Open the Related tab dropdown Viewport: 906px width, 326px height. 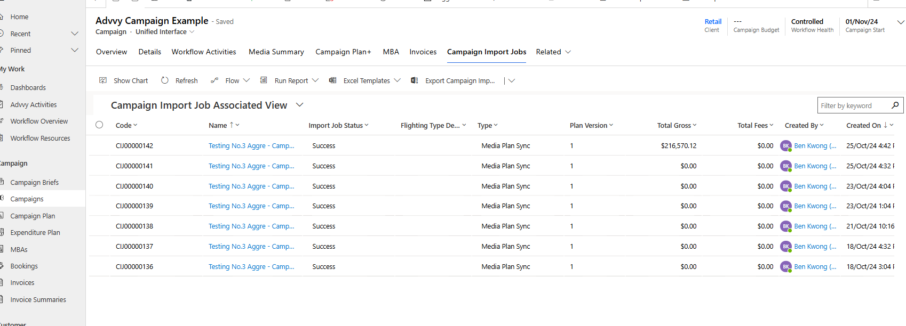coord(553,52)
